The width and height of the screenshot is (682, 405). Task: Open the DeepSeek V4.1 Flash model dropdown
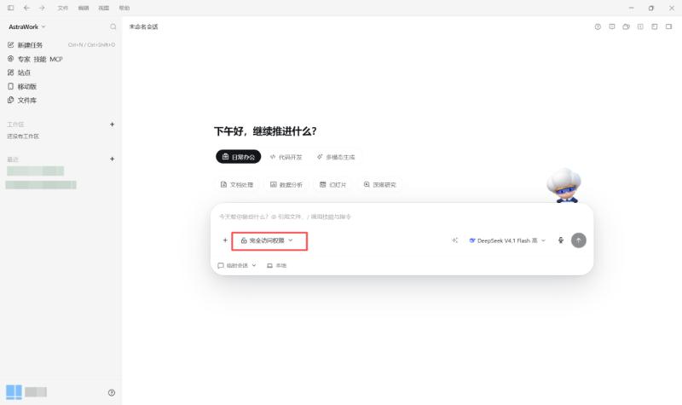click(506, 240)
